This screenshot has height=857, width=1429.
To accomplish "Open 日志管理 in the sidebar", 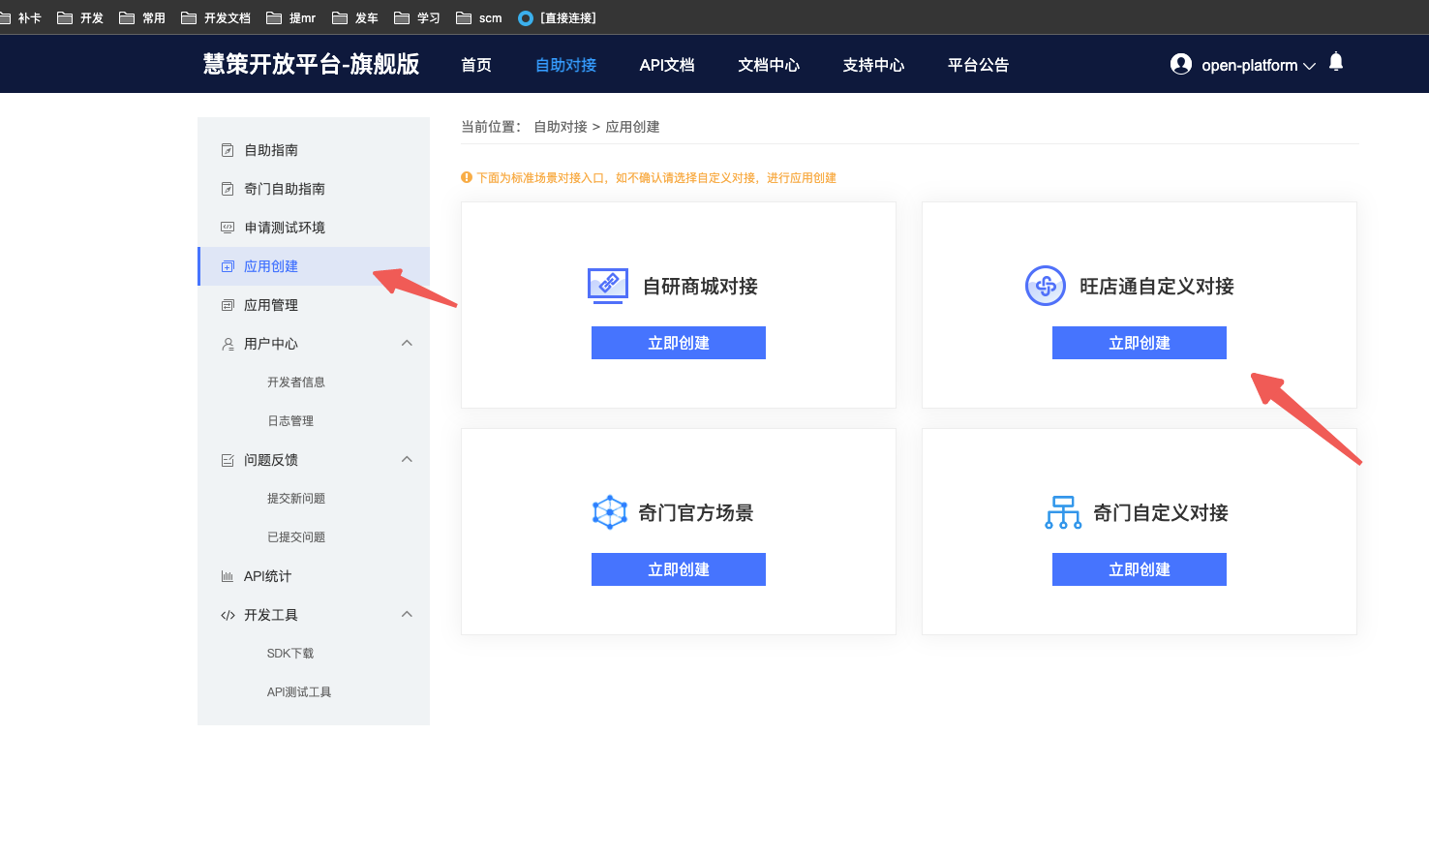I will (x=290, y=421).
